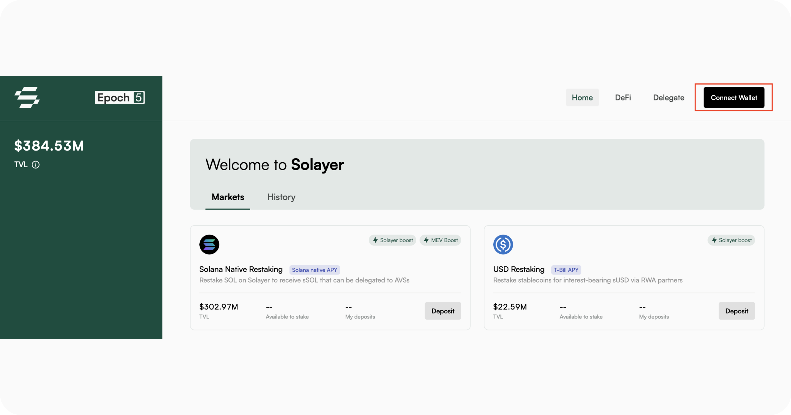The width and height of the screenshot is (791, 415).
Task: Open the Delegate nav item
Action: pos(669,97)
